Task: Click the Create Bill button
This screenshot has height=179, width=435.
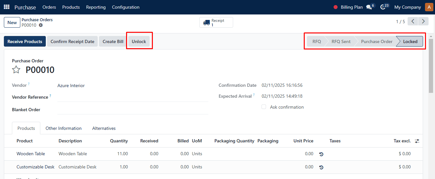Action: pyautogui.click(x=113, y=41)
